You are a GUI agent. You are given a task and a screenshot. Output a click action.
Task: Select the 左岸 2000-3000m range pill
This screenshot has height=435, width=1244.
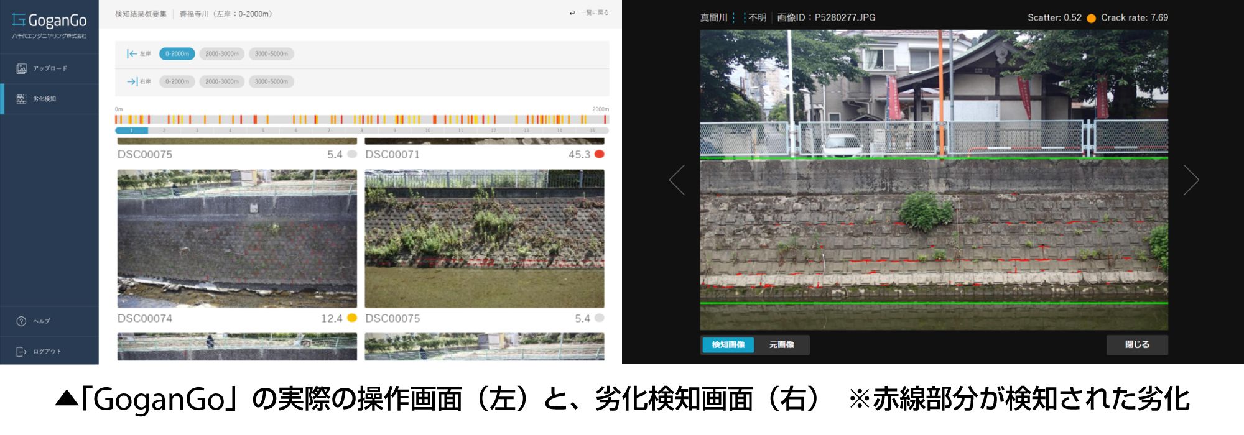[222, 54]
